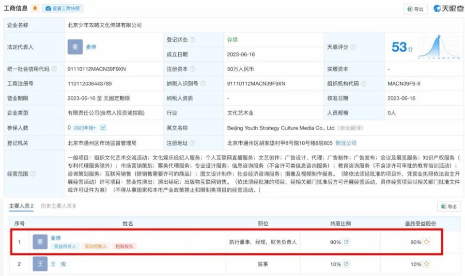Click help icon next to 经营范围
Screen dimensions: 465x276
tap(33, 174)
